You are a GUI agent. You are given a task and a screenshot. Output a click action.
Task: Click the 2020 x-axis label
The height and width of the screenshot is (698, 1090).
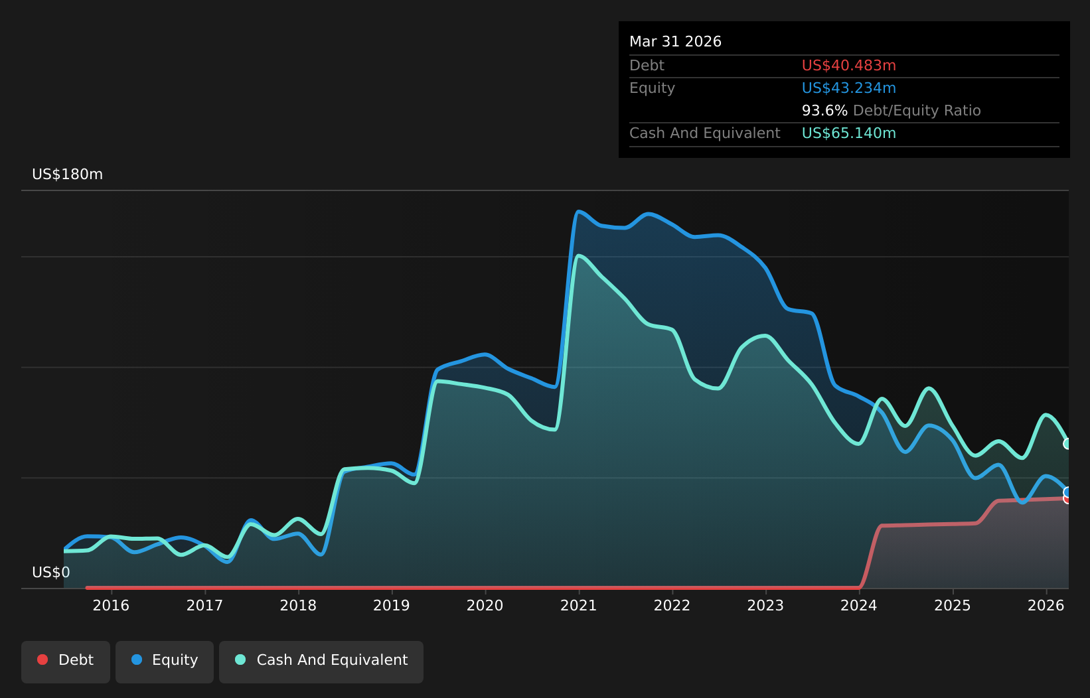(x=485, y=605)
